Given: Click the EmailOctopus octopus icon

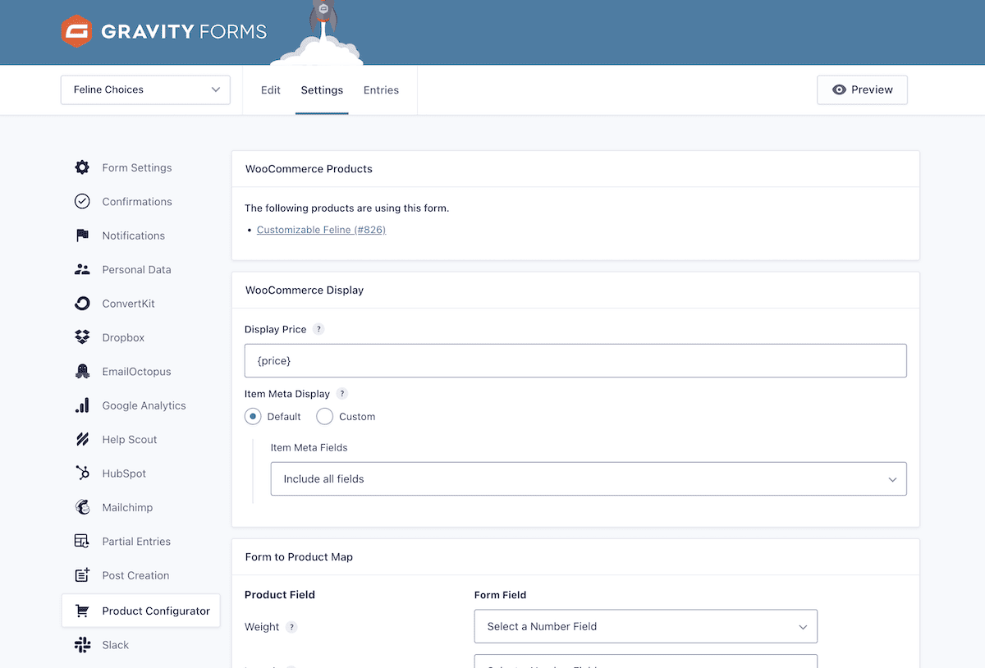Looking at the screenshot, I should [x=82, y=371].
